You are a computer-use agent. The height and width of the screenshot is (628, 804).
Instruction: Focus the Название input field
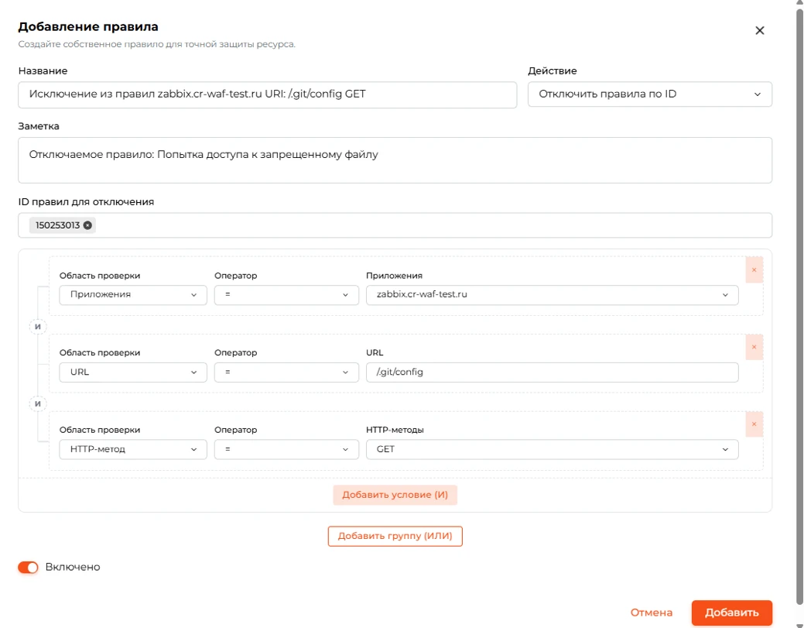[x=267, y=94]
